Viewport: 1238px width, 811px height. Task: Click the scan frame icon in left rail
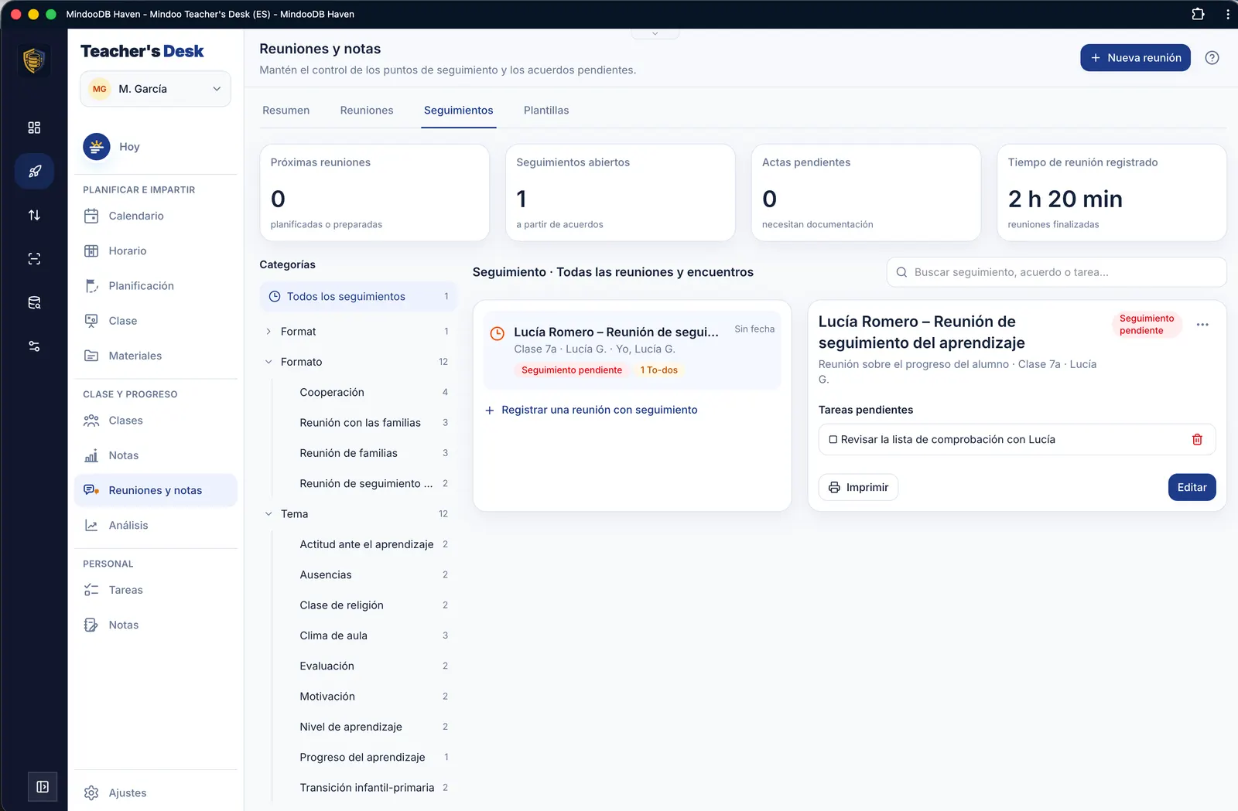(x=34, y=259)
